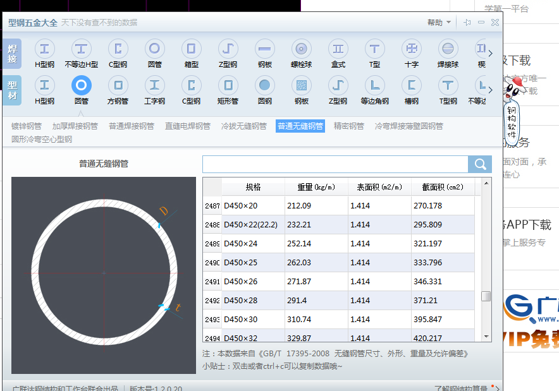Select welded H型钢 icon in top row

pos(44,49)
